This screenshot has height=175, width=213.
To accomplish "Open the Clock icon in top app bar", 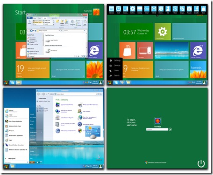I will click(119, 9).
